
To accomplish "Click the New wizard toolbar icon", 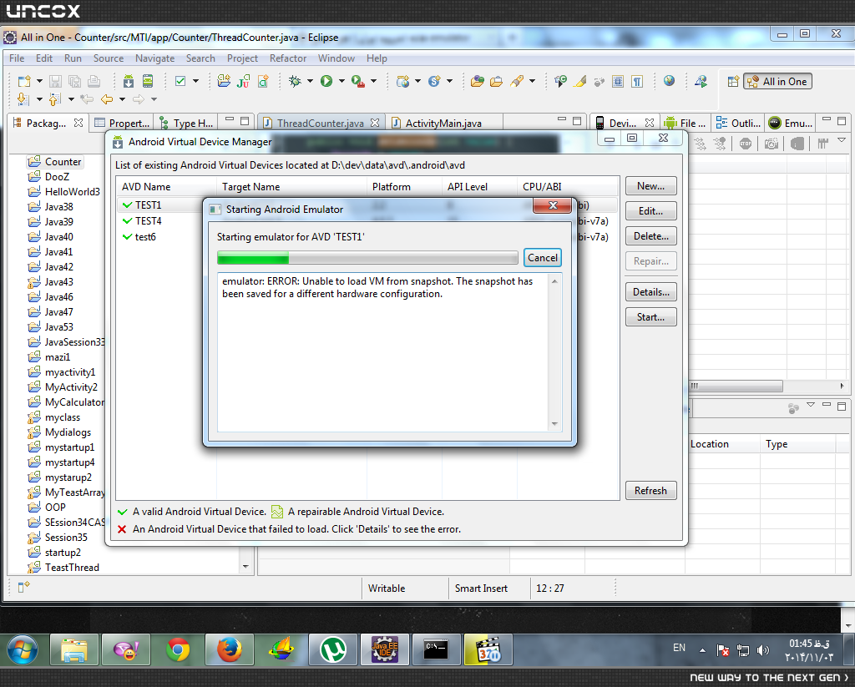I will 24,81.
